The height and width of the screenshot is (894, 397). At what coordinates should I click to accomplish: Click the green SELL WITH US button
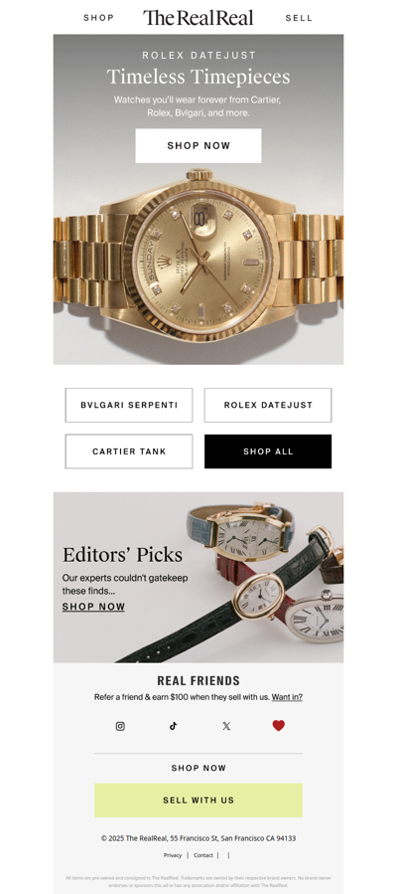198,800
